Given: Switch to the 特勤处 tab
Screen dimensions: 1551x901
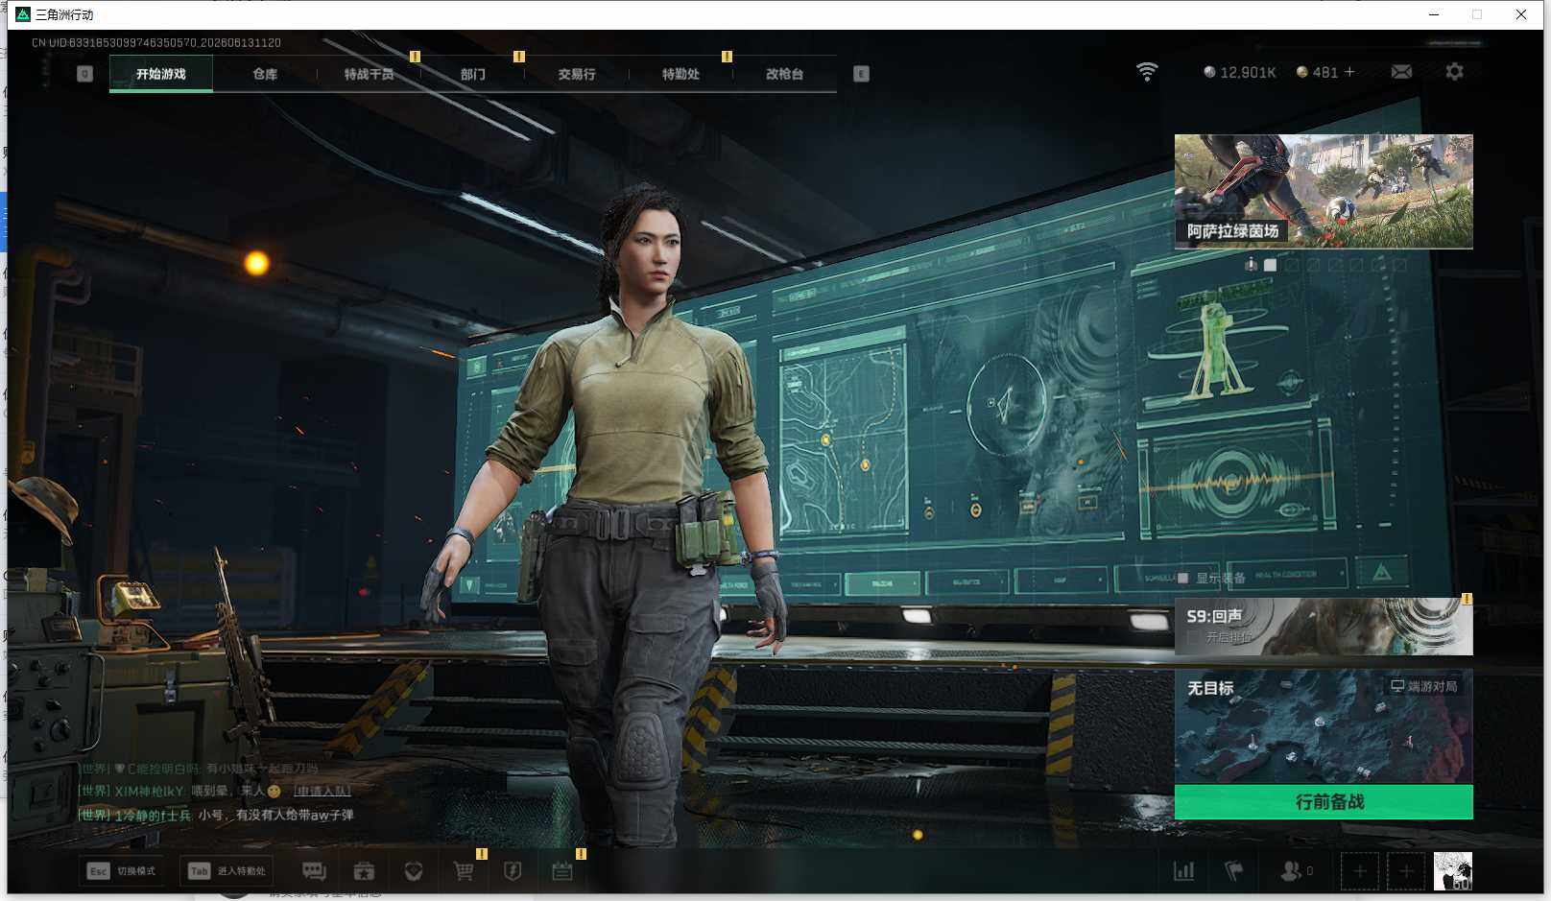Looking at the screenshot, I should [x=680, y=74].
